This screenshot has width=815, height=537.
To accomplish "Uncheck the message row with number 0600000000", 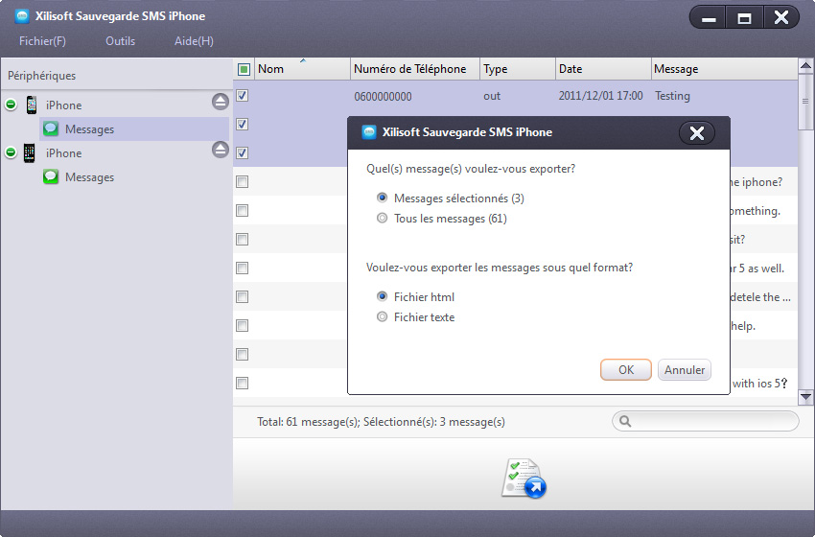I will tap(243, 96).
